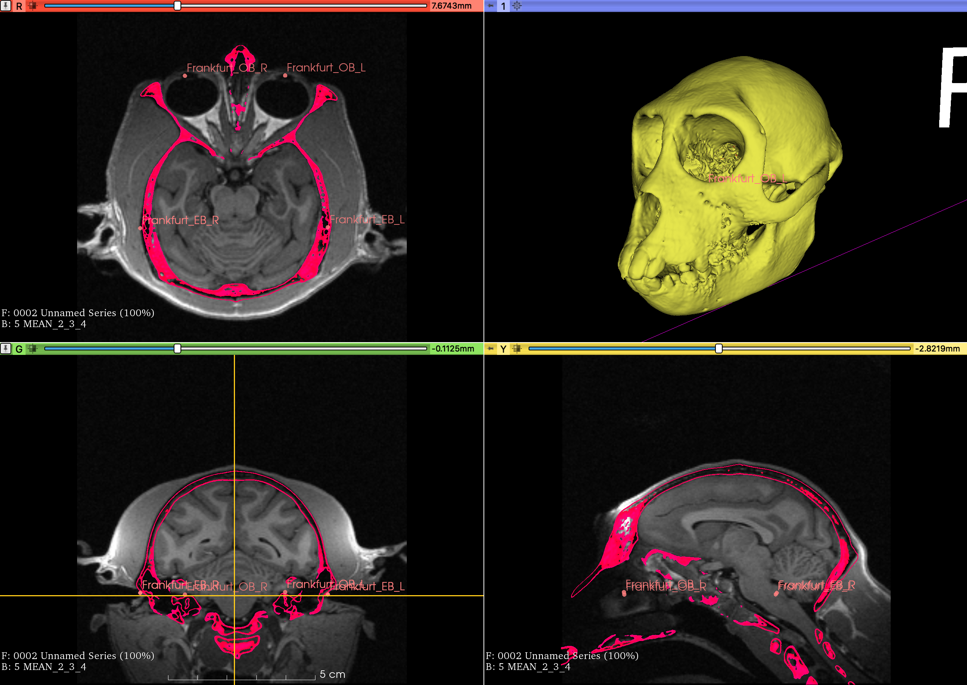Click the pin icon in the 3D view bar
This screenshot has width=967, height=685.
pyautogui.click(x=491, y=6)
